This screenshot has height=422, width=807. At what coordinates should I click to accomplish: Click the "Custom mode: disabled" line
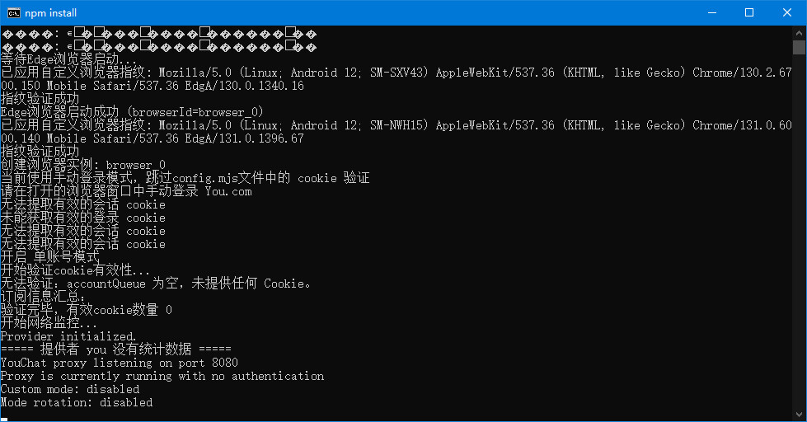(70, 389)
